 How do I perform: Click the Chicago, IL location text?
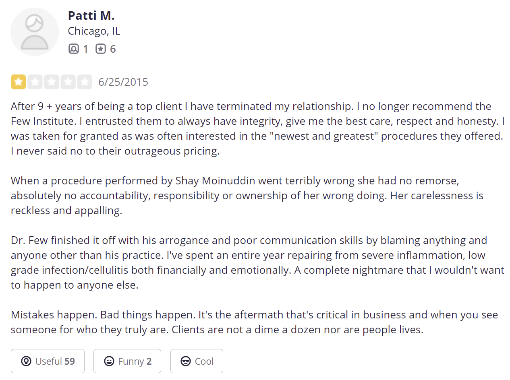[94, 31]
